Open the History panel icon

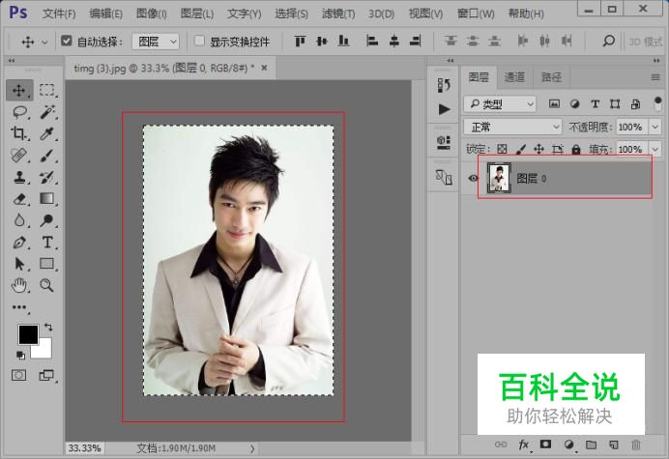[x=444, y=85]
